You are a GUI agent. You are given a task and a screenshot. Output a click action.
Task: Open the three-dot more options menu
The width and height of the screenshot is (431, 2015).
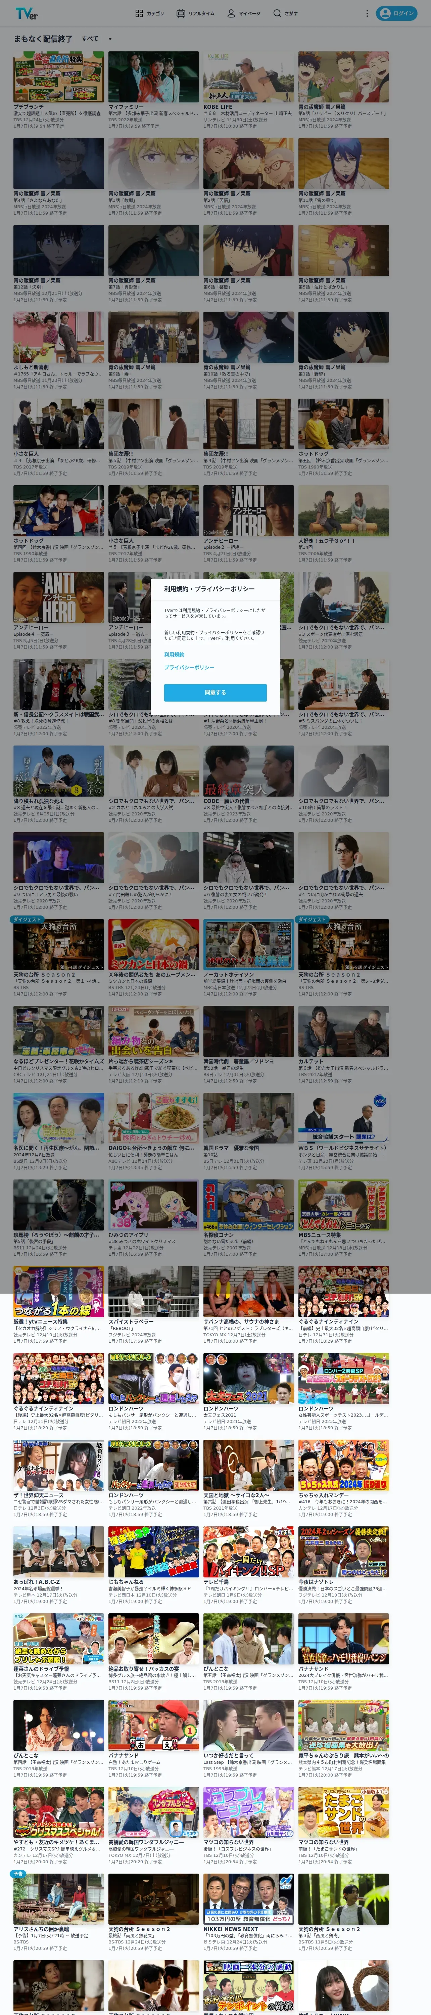[367, 13]
